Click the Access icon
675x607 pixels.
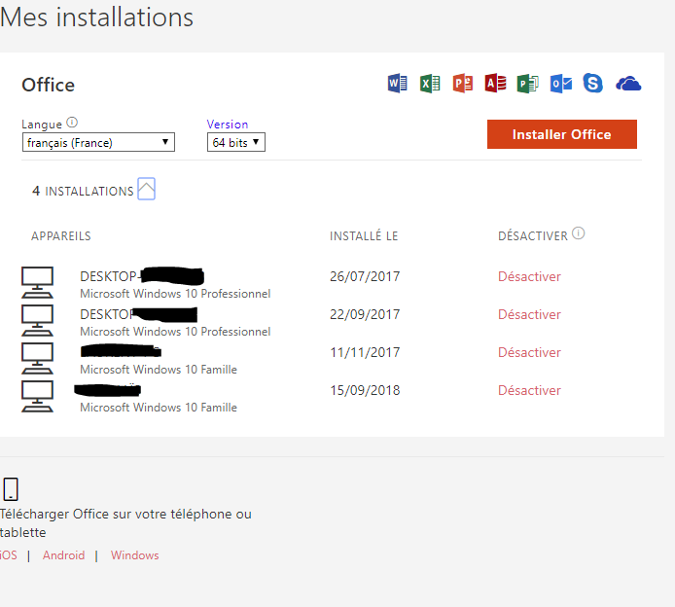pos(495,83)
